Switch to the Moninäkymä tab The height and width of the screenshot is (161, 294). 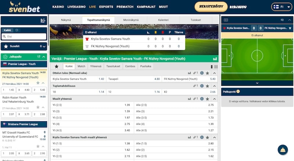pos(131,20)
